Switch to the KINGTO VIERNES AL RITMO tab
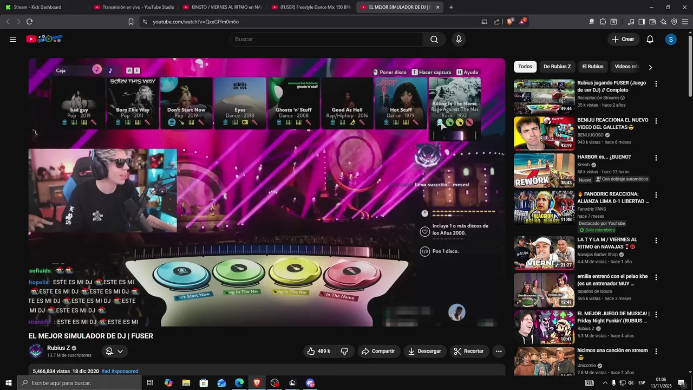This screenshot has height=390, width=693. click(x=222, y=7)
